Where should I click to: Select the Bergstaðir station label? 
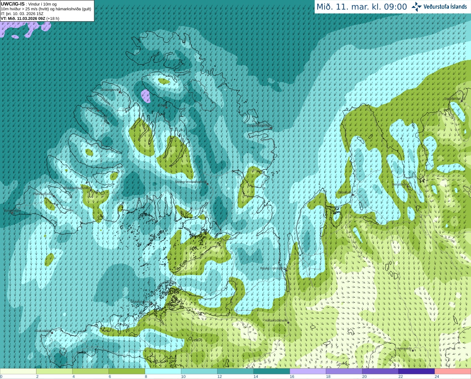[400, 184]
